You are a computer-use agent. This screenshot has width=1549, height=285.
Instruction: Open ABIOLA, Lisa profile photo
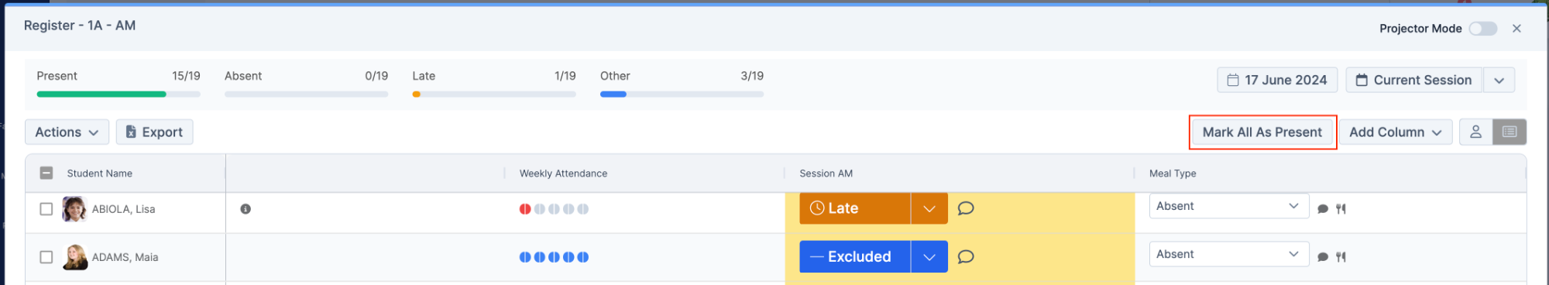[74, 209]
